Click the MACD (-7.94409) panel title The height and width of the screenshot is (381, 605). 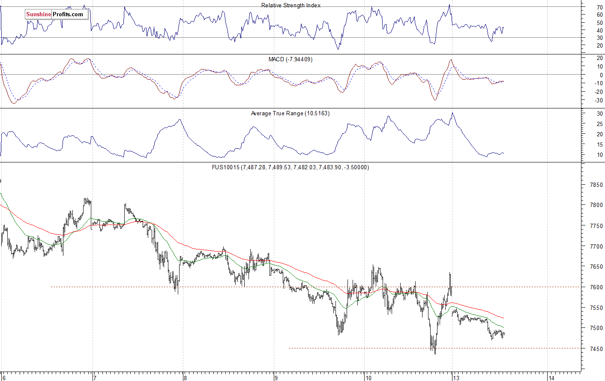point(291,60)
